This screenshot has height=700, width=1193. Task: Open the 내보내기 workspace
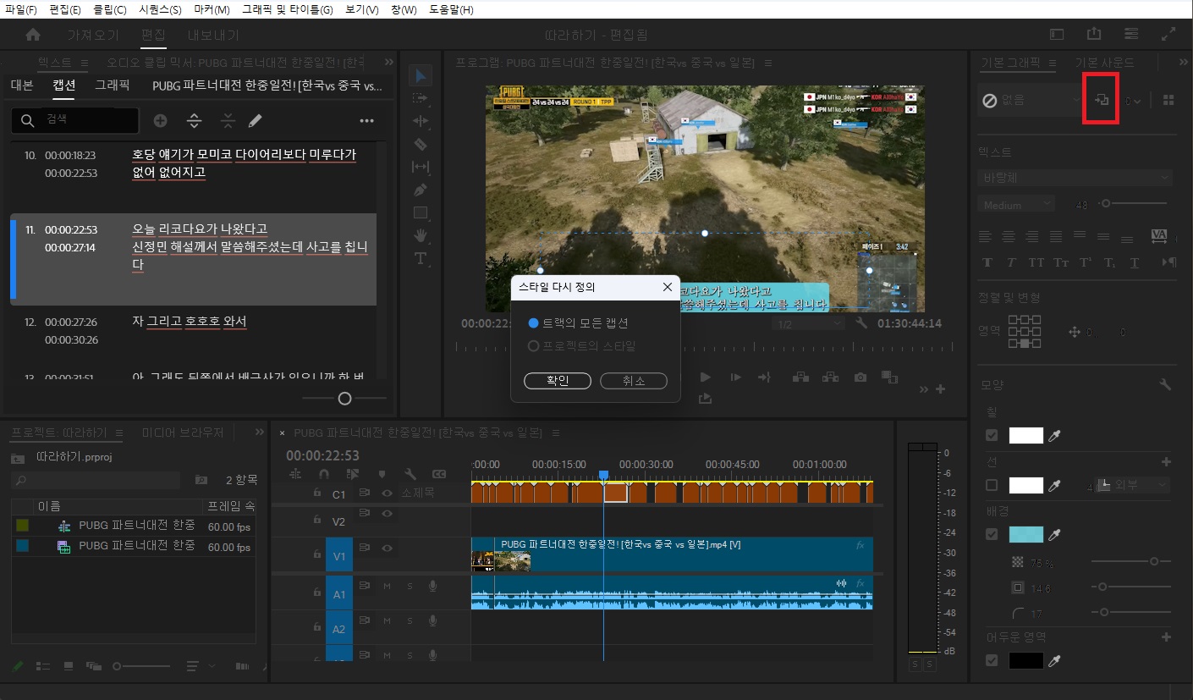(x=213, y=35)
